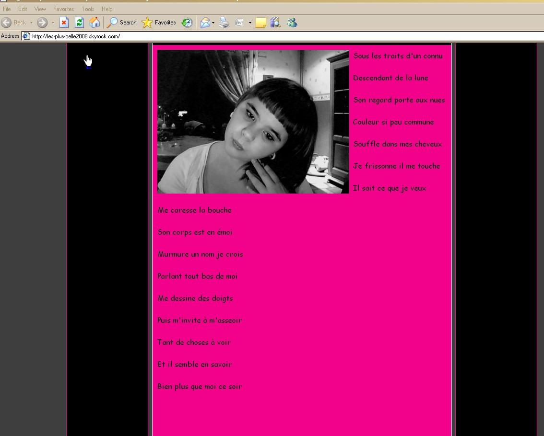Click the line "Il sait ce que je veux"
544x436 pixels.
tap(390, 188)
